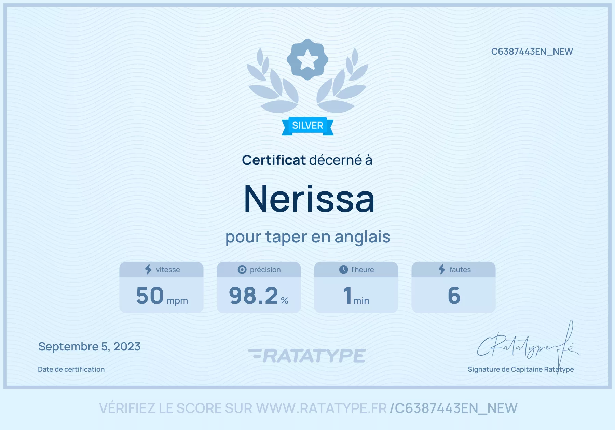Click the clock icon beside l'heure

[343, 270]
